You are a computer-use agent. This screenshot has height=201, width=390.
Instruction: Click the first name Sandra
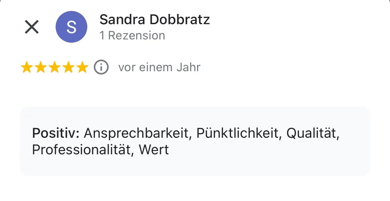[x=122, y=20]
